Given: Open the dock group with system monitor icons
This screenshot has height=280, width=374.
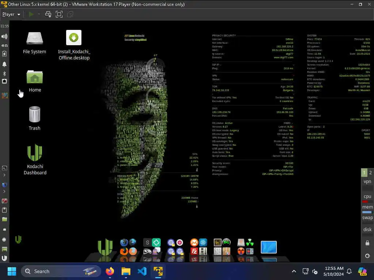Looking at the screenshot, I should click(x=222, y=247).
